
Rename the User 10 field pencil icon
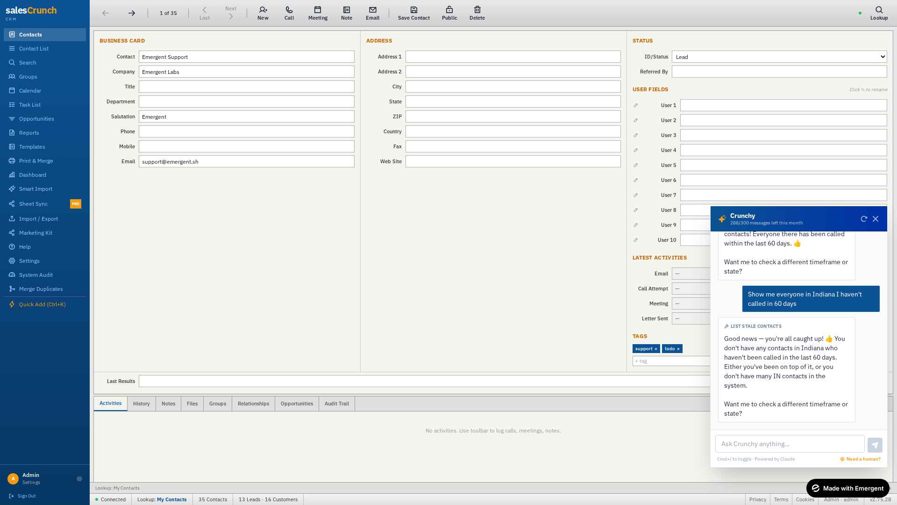coord(636,240)
